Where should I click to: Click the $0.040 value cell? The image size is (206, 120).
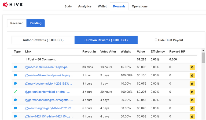142,108
